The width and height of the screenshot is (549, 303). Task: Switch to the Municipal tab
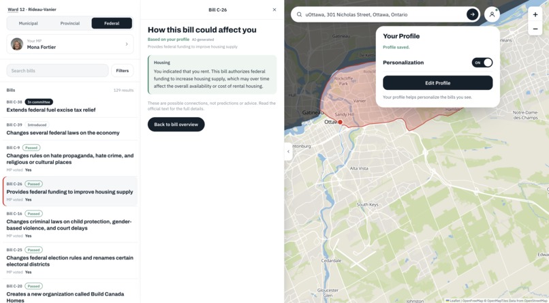29,23
